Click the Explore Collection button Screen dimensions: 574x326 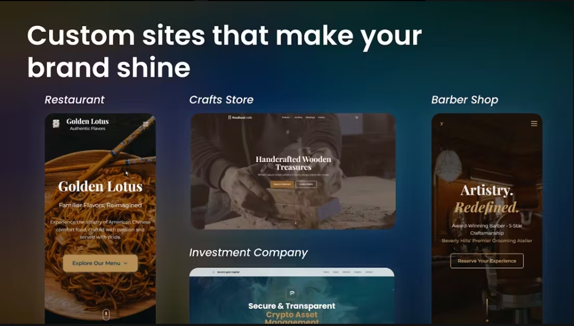pos(282,184)
